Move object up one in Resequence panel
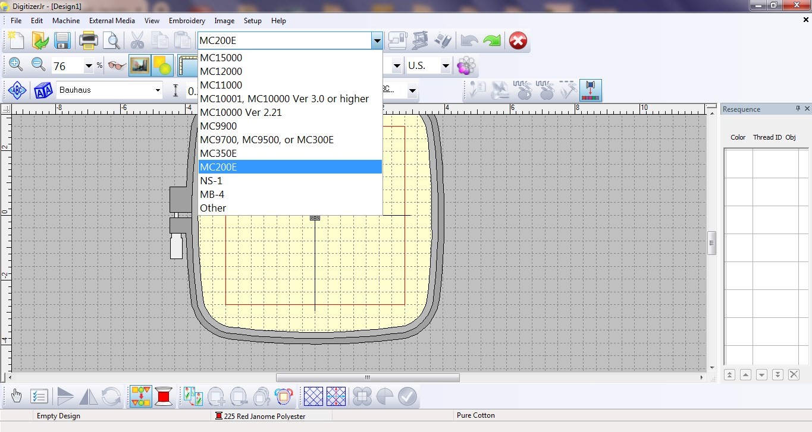Image resolution: width=812 pixels, height=432 pixels. coord(745,374)
